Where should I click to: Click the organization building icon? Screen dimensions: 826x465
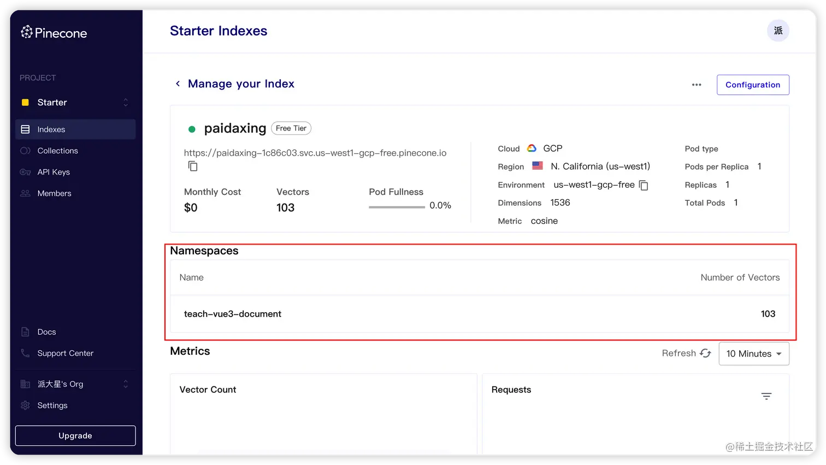click(x=25, y=384)
